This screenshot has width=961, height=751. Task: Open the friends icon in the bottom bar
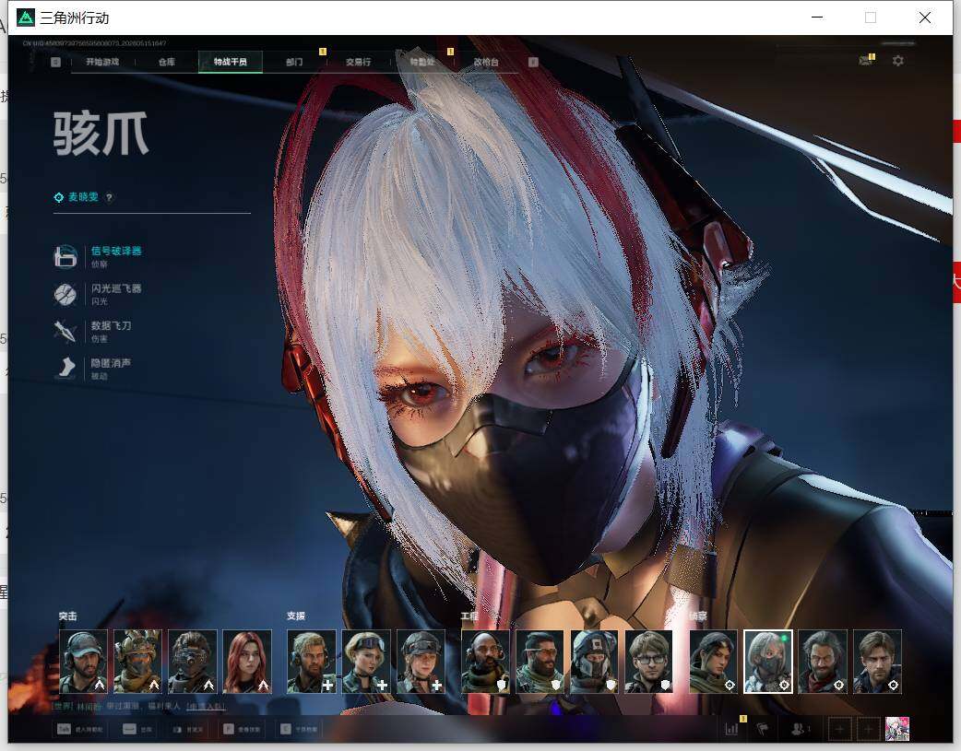[800, 729]
